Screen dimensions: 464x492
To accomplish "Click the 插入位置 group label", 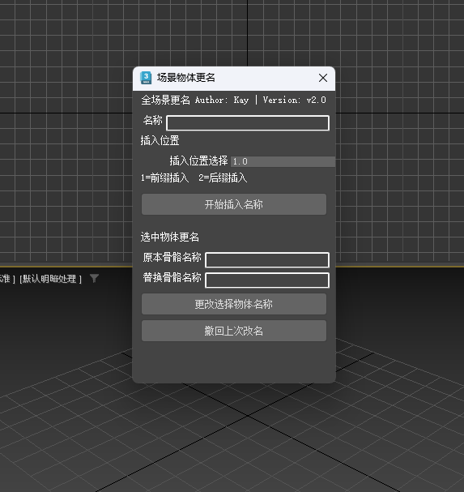I will pyautogui.click(x=160, y=140).
